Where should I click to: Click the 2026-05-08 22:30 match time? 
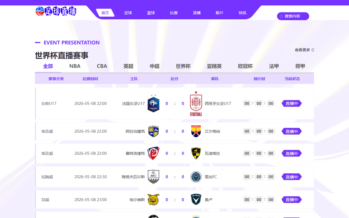pos(91,177)
